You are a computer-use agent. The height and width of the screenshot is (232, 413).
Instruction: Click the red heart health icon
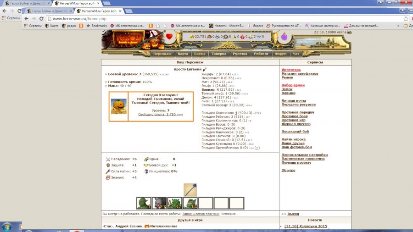169,36
